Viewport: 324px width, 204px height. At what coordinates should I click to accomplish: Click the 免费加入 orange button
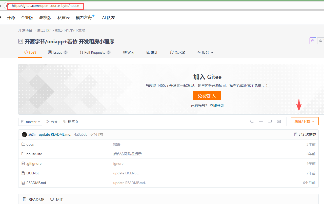[x=207, y=96]
